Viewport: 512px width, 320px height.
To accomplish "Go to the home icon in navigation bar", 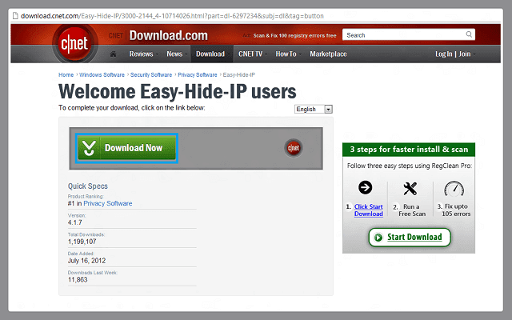I will 113,54.
